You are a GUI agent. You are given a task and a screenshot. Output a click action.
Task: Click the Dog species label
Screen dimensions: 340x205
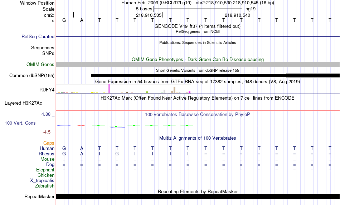[x=50, y=165]
